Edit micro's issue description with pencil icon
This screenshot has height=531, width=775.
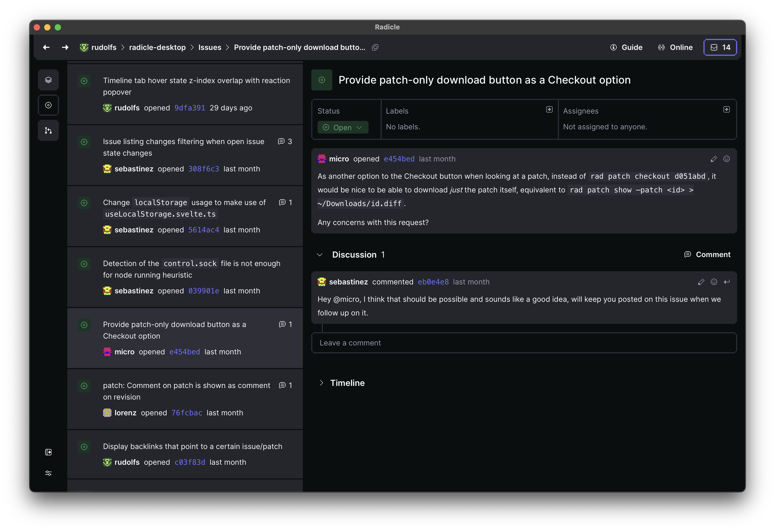coord(714,159)
